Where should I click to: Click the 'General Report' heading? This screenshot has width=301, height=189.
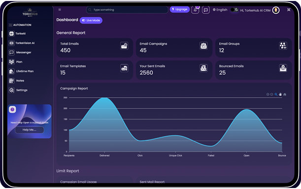71,33
